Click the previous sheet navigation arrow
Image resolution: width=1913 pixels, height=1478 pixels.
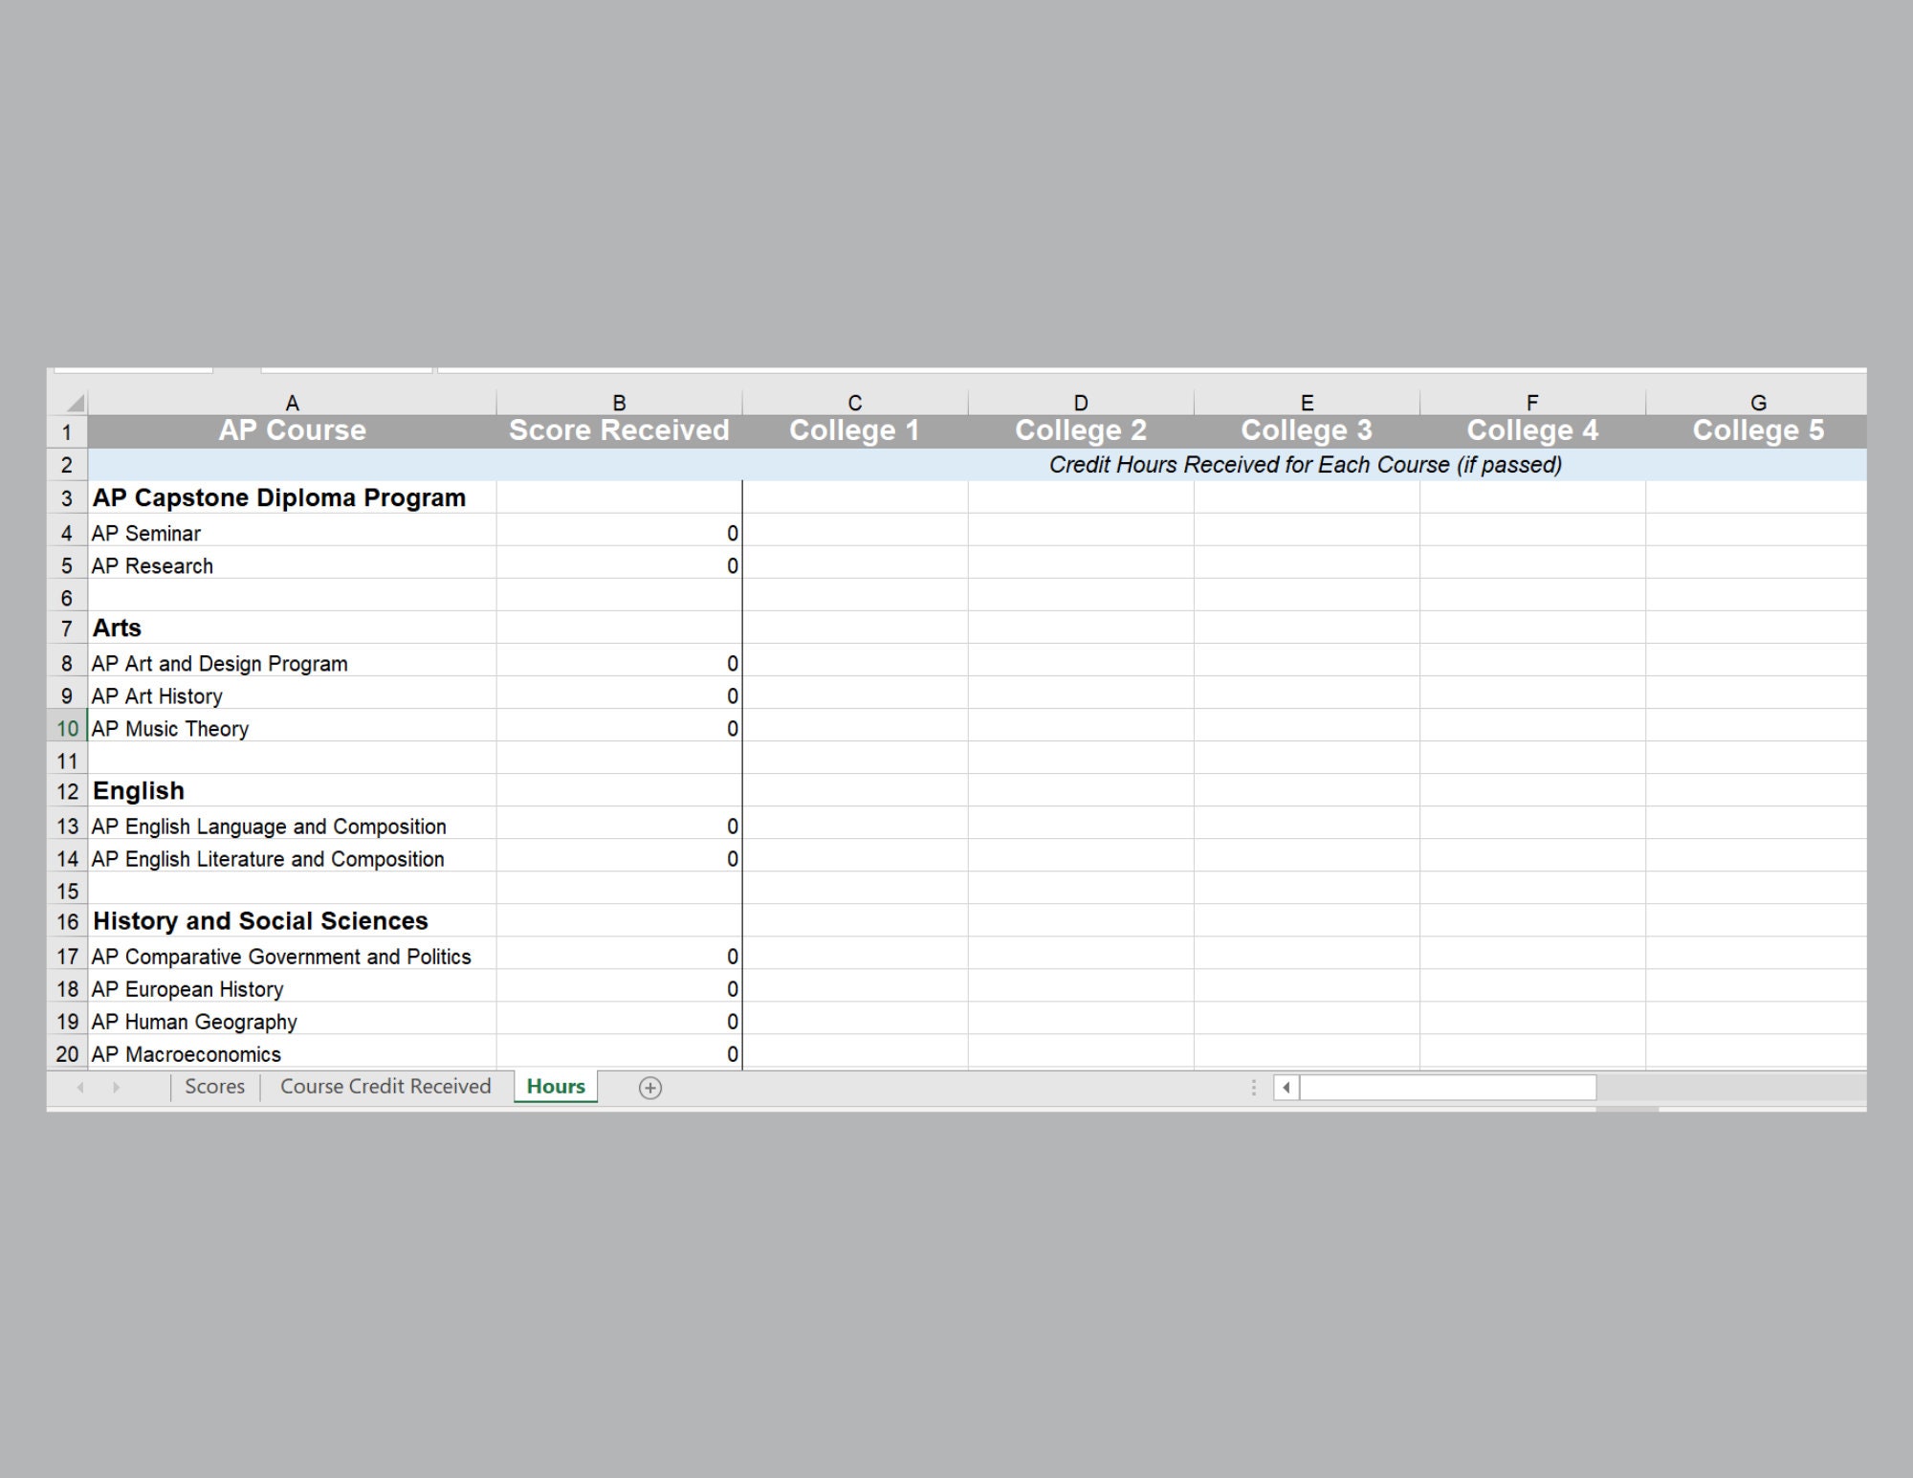tap(80, 1088)
